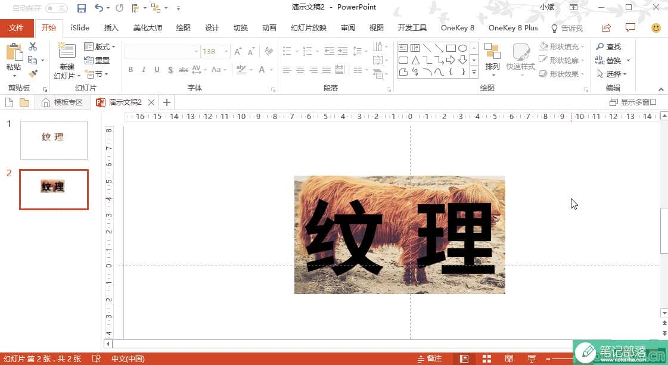Click Increase Indent icon
The width and height of the screenshot is (668, 365).
tap(343, 51)
